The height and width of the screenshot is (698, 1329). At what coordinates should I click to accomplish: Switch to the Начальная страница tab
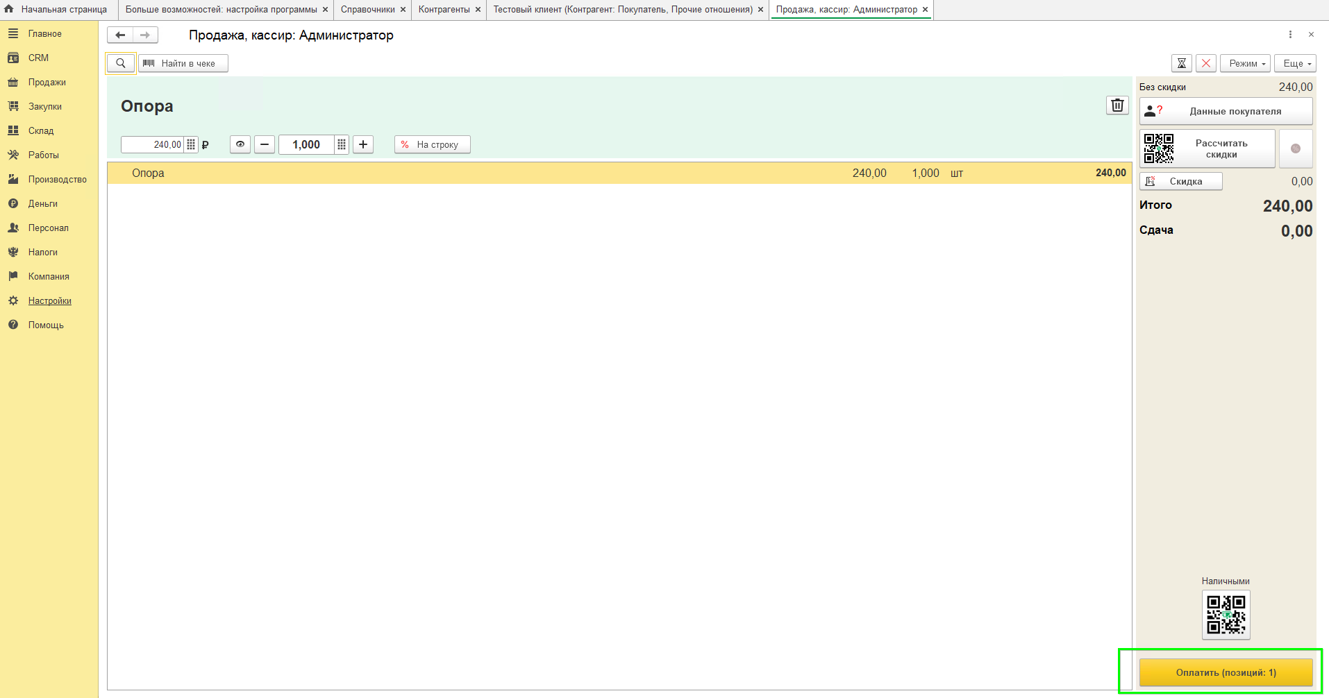(x=58, y=10)
